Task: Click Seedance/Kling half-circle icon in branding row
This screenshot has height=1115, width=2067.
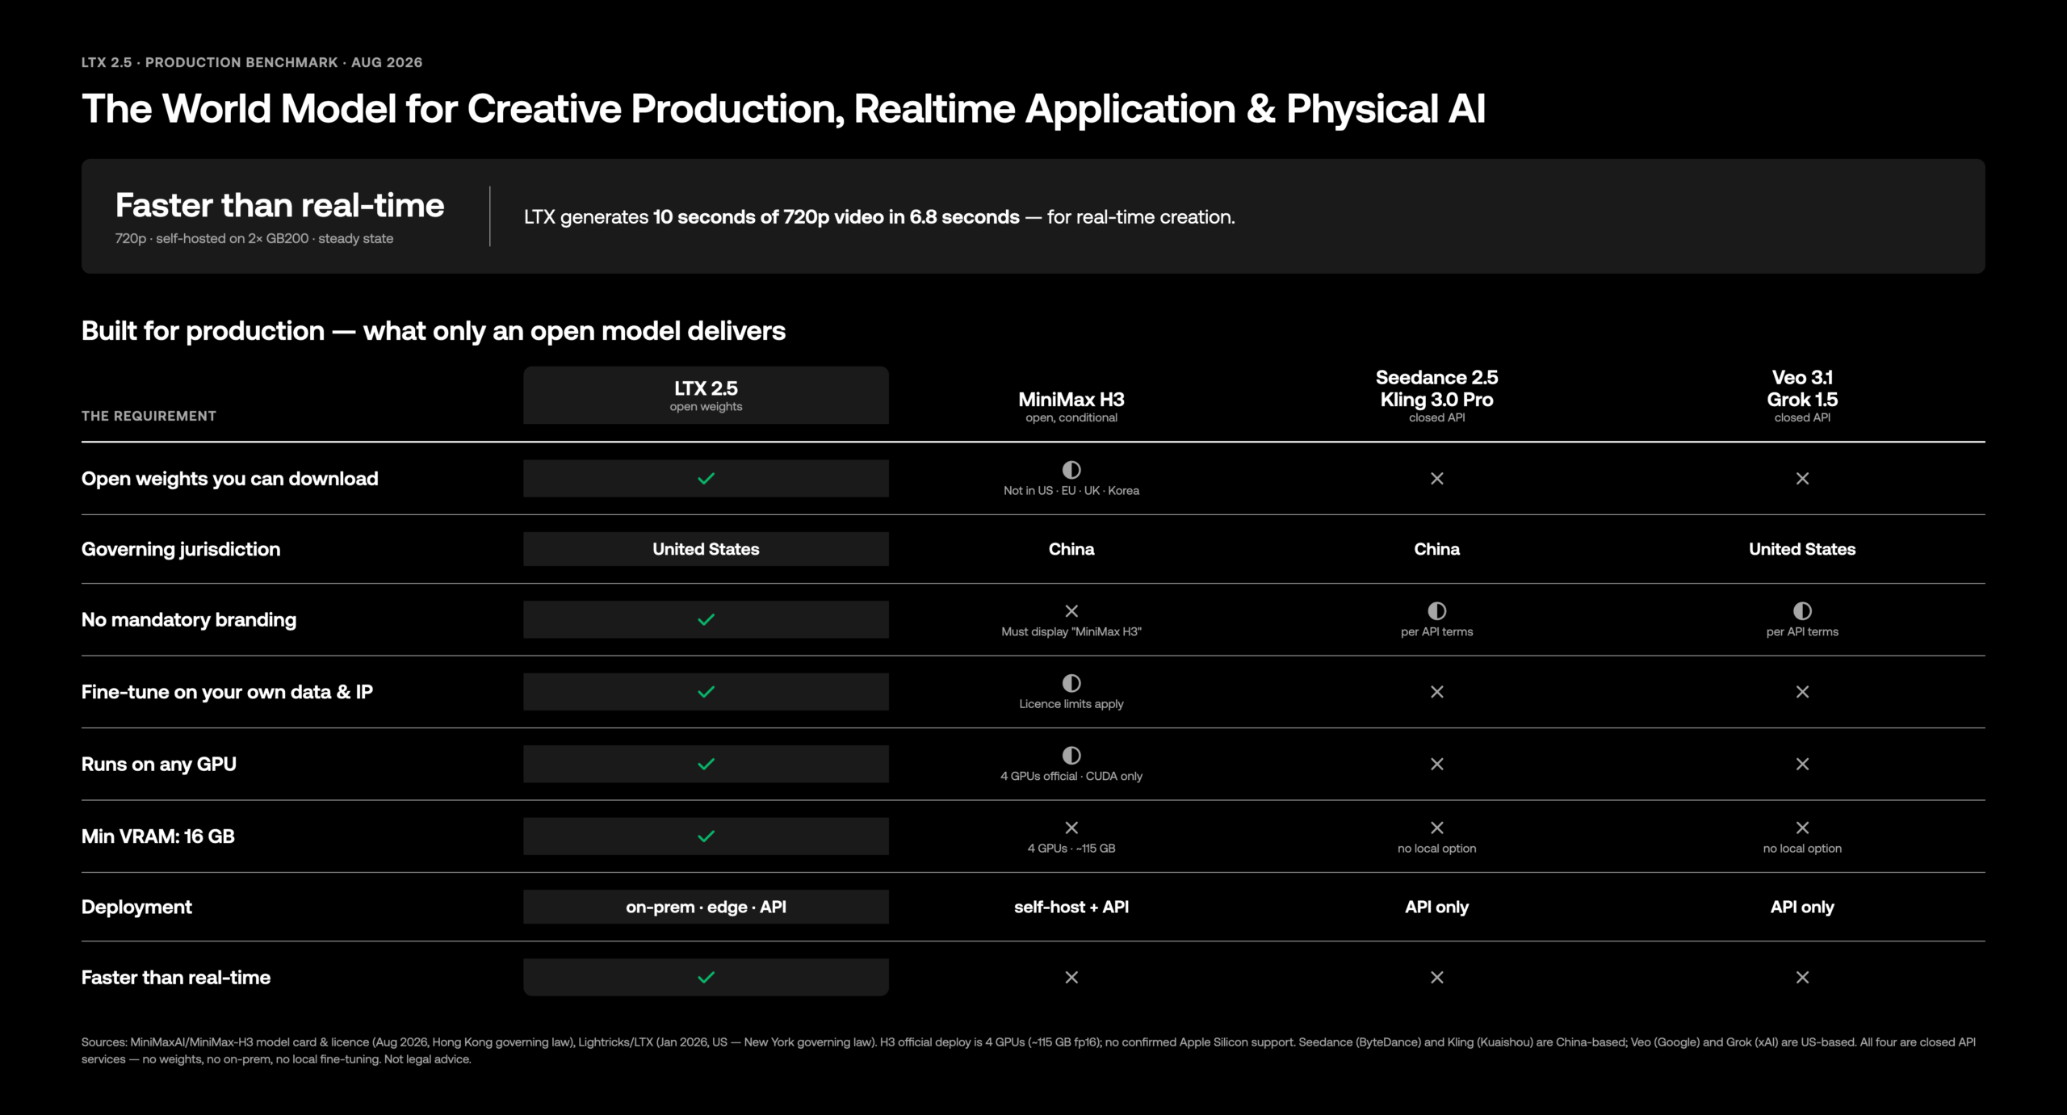Action: coord(1436,611)
